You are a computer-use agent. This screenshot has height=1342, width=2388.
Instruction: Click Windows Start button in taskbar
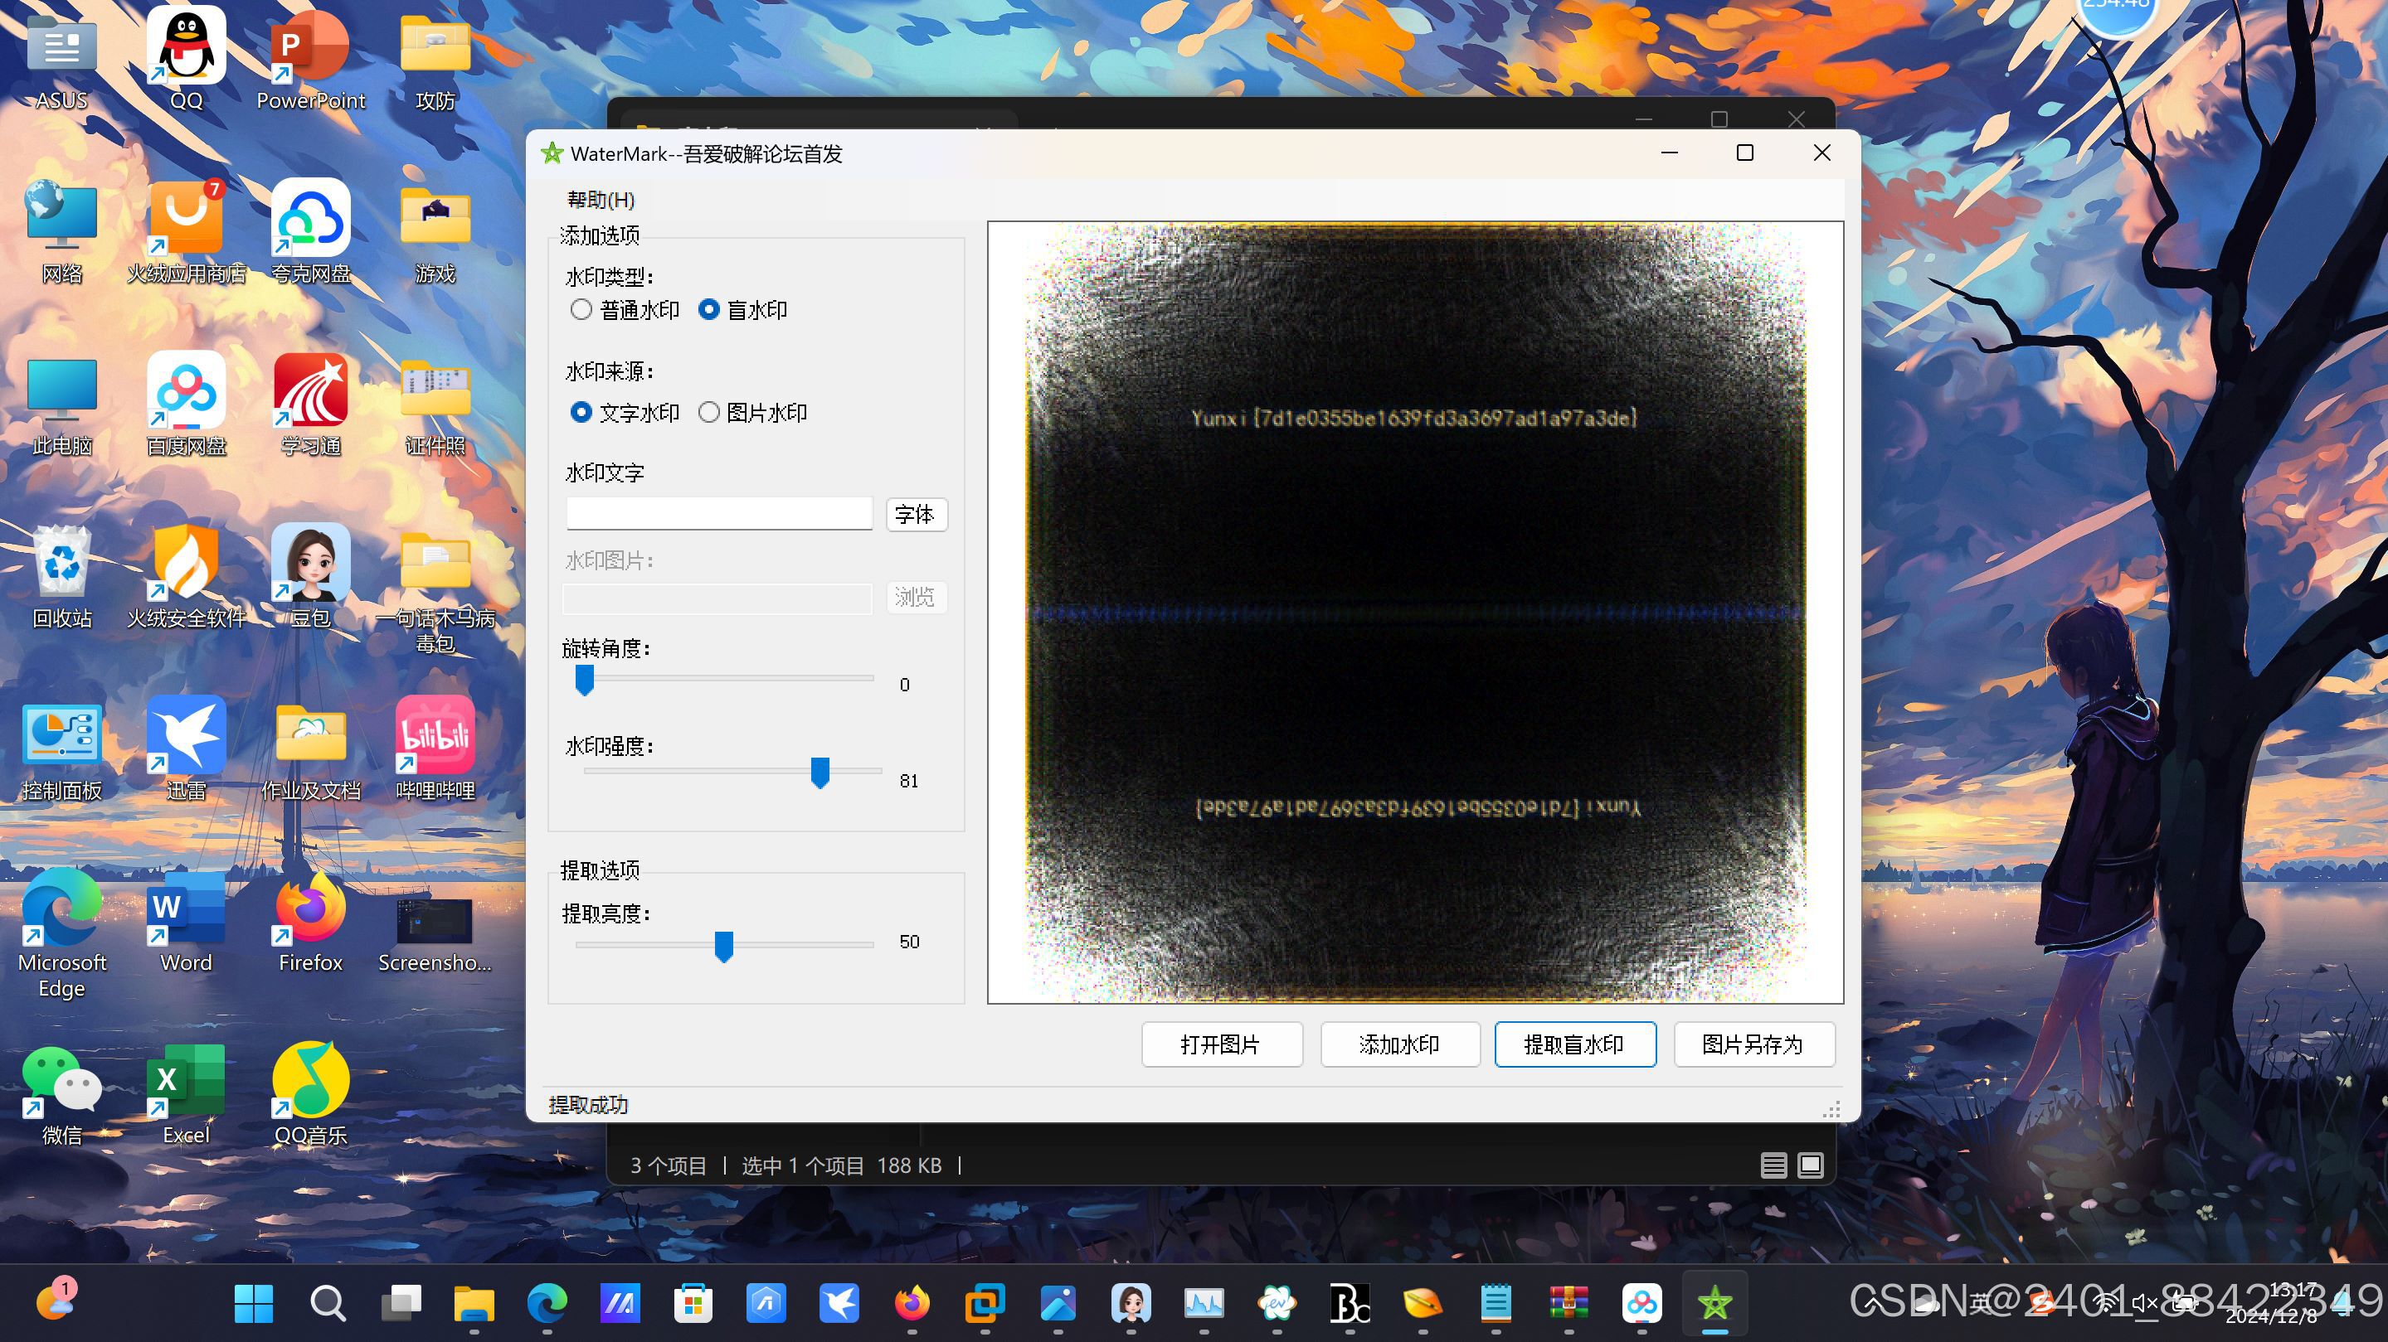(x=253, y=1303)
